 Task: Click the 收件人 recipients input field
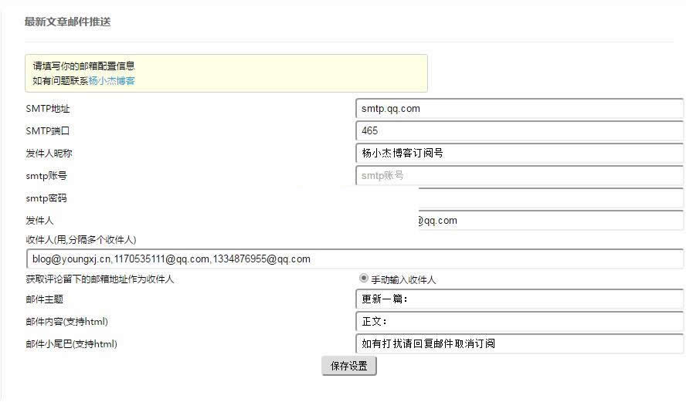coord(355,259)
